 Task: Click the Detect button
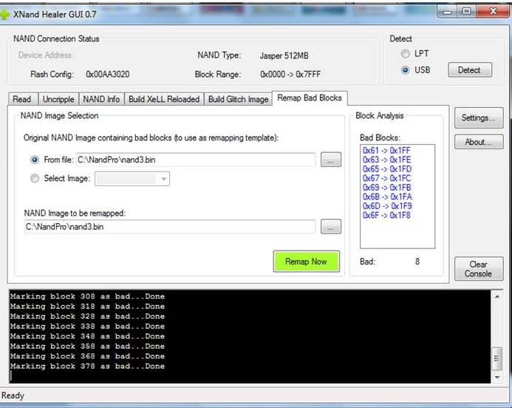point(470,70)
